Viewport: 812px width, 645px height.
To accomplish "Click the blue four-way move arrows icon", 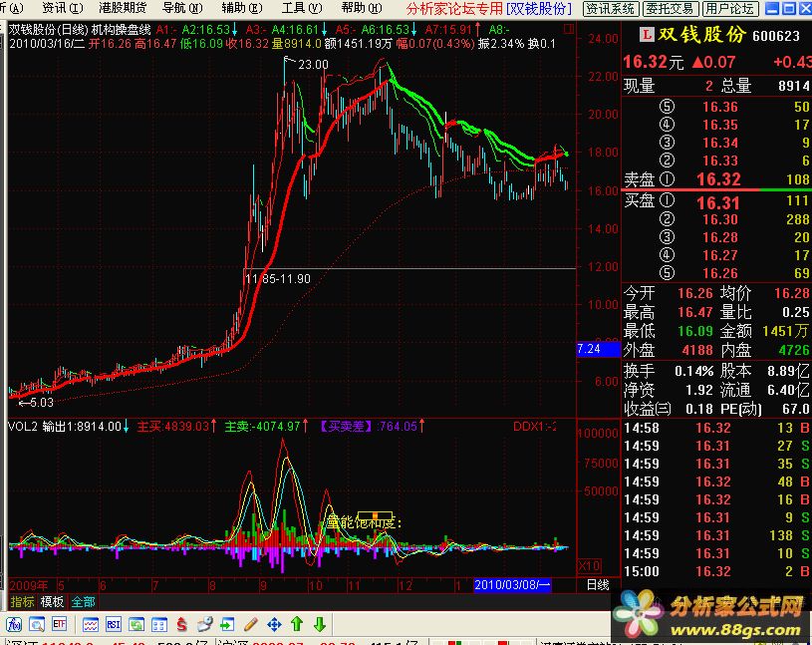I will pyautogui.click(x=274, y=624).
